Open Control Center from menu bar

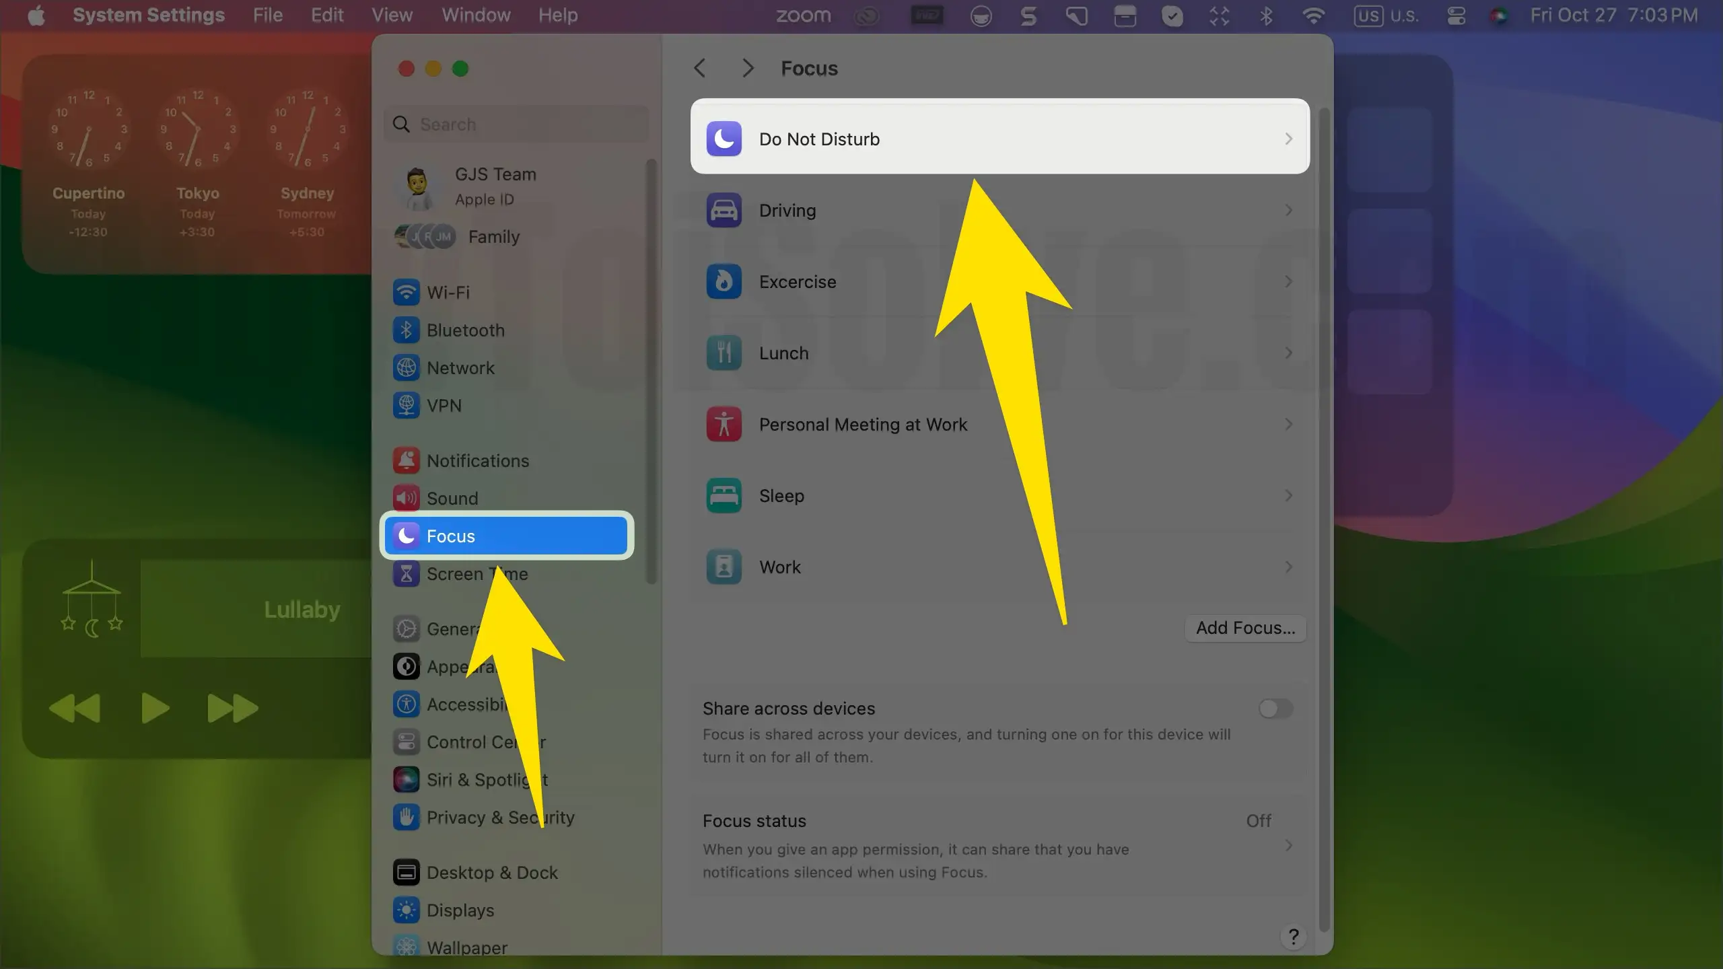tap(1456, 15)
